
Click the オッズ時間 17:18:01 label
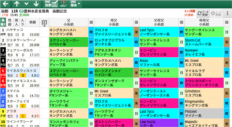tap(189, 13)
